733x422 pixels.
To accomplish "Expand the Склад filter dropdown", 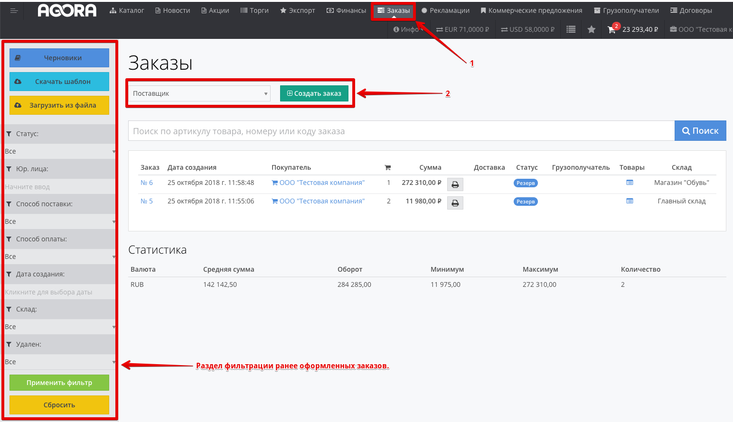I will 59,327.
